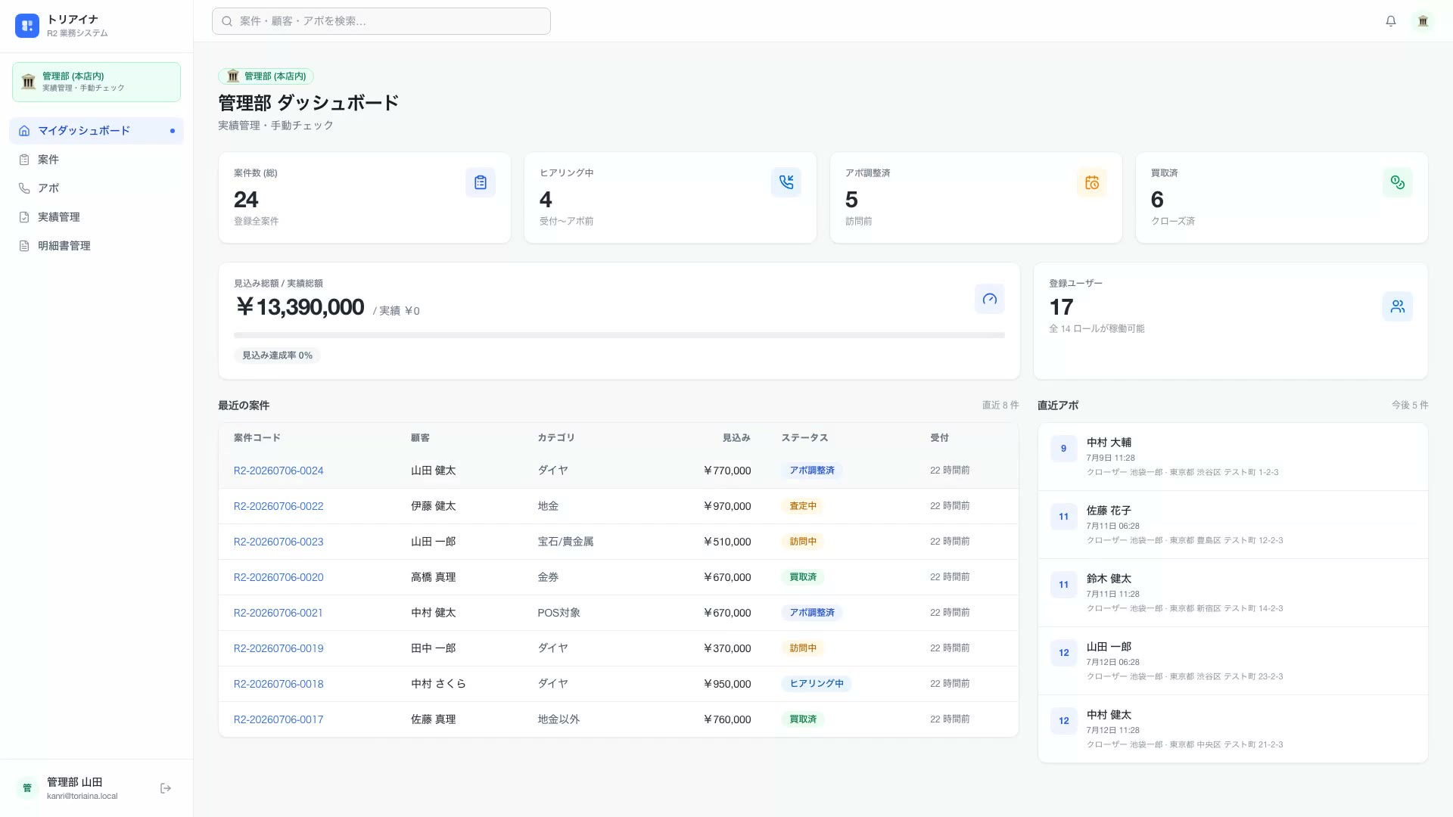Viewport: 1453px width, 817px height.
Task: Focus the 案件・顧客・アポ search field
Action: 381,21
